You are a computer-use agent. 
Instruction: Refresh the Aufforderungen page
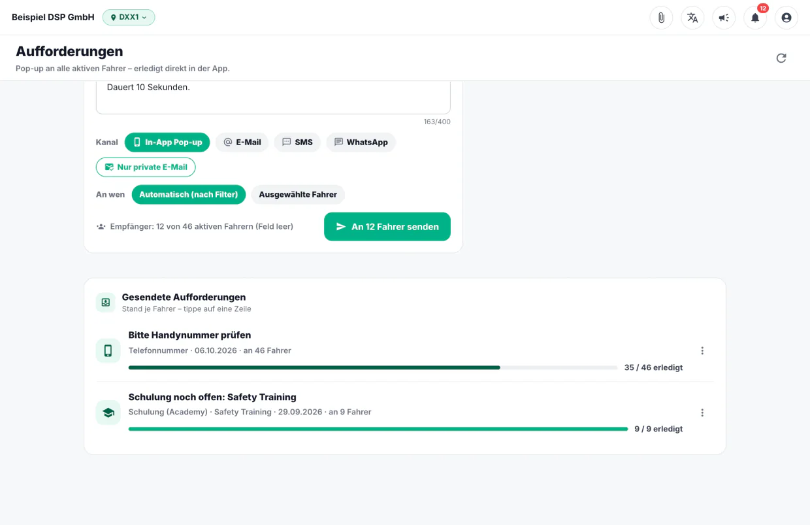coord(781,58)
